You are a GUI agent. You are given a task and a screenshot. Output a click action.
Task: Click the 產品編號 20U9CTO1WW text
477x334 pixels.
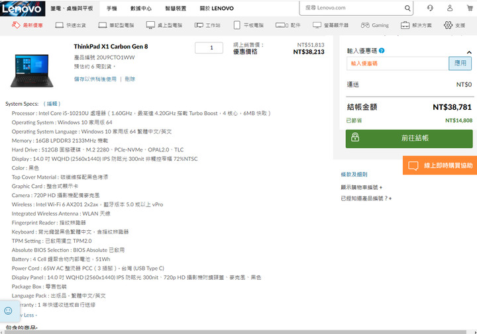pos(104,58)
